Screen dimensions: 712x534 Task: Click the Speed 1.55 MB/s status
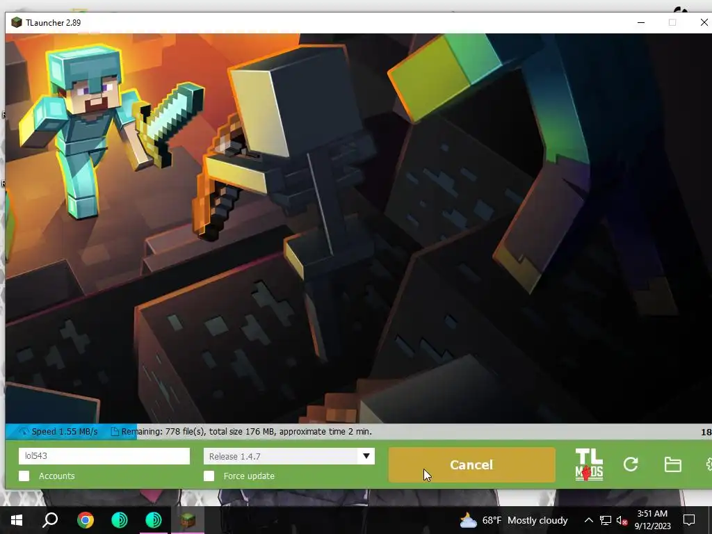(x=65, y=432)
